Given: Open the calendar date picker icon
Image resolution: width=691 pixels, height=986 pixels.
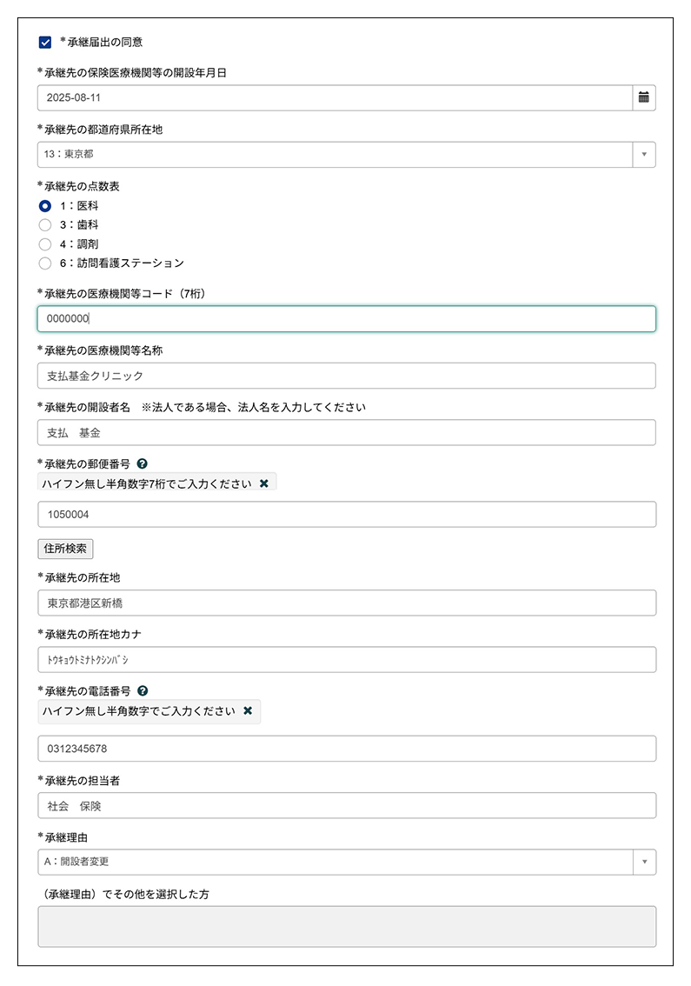Looking at the screenshot, I should [x=643, y=97].
